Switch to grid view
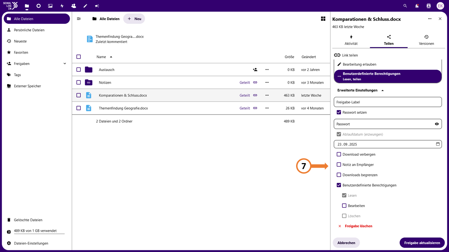 pyautogui.click(x=323, y=19)
